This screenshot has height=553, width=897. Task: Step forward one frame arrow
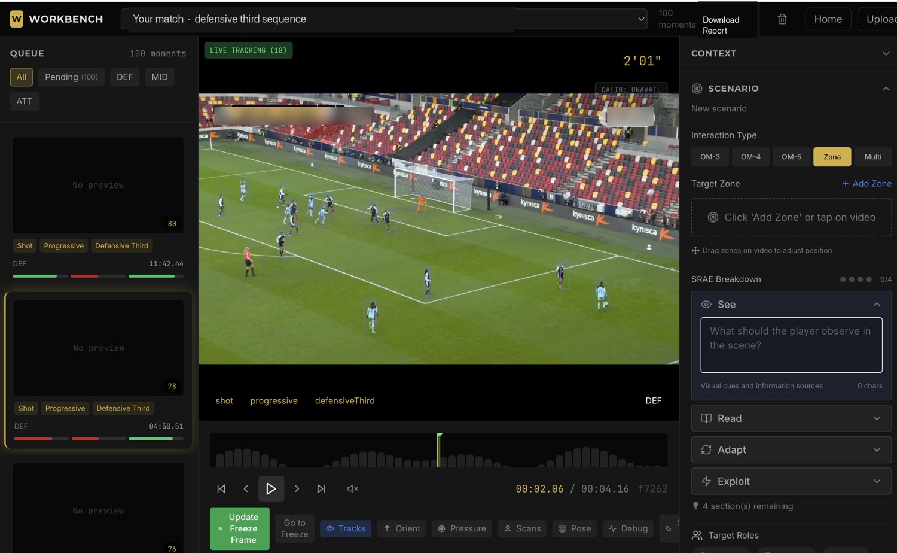click(297, 489)
